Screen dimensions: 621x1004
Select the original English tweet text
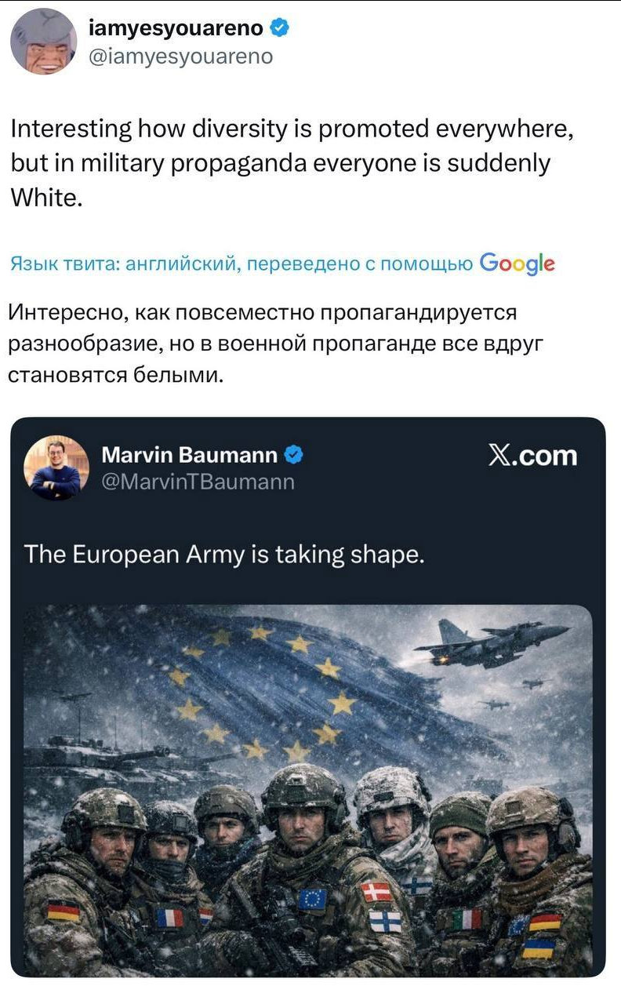(292, 163)
